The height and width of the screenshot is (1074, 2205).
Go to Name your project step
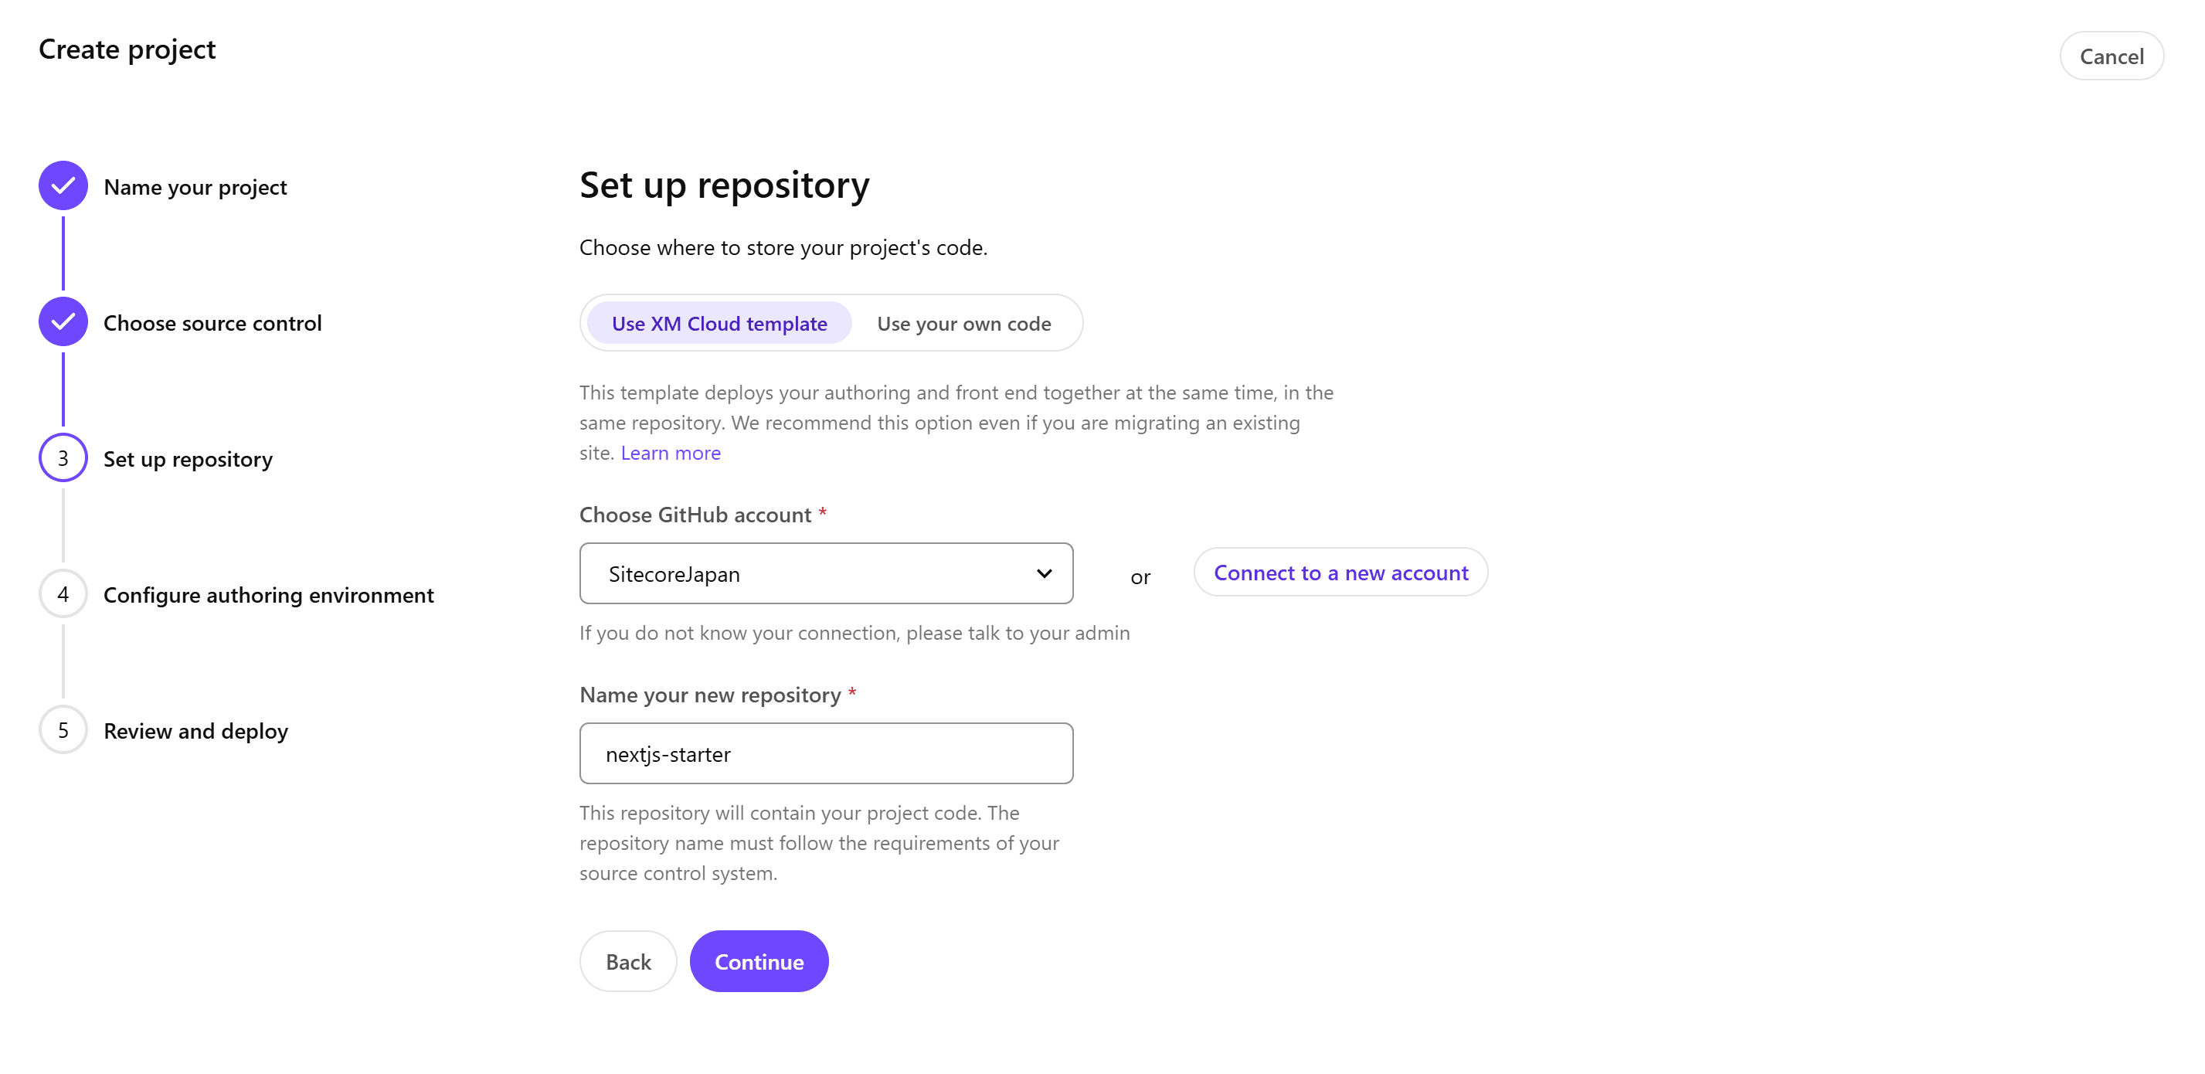(195, 188)
